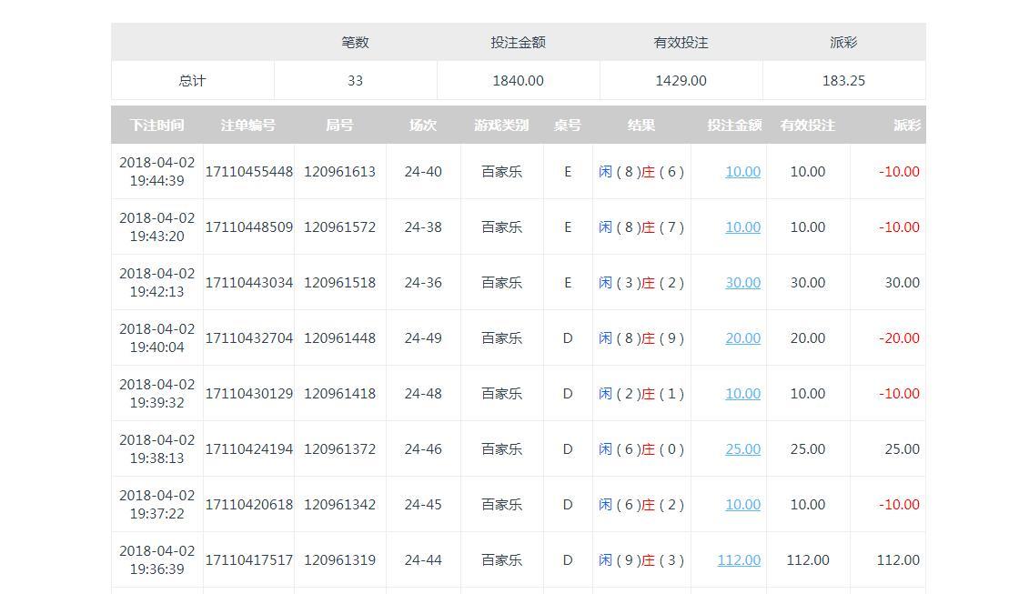Click the timestamp 2018-04-02 19:42:13
Screen dimensions: 1019x594
pyautogui.click(x=157, y=283)
